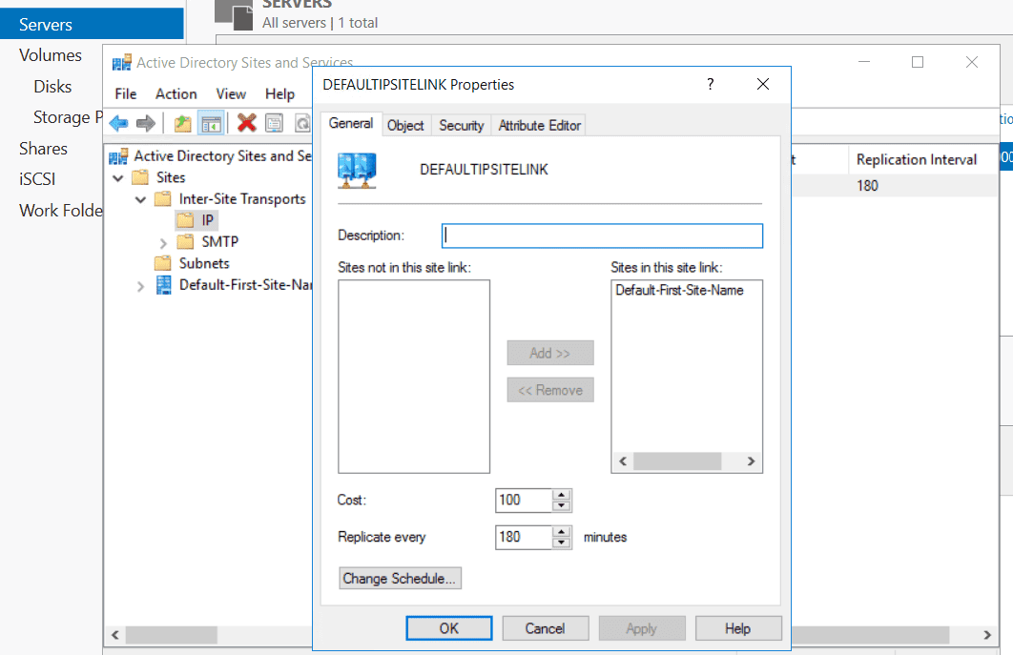Click the << Remove button
This screenshot has width=1013, height=655.
tap(550, 390)
